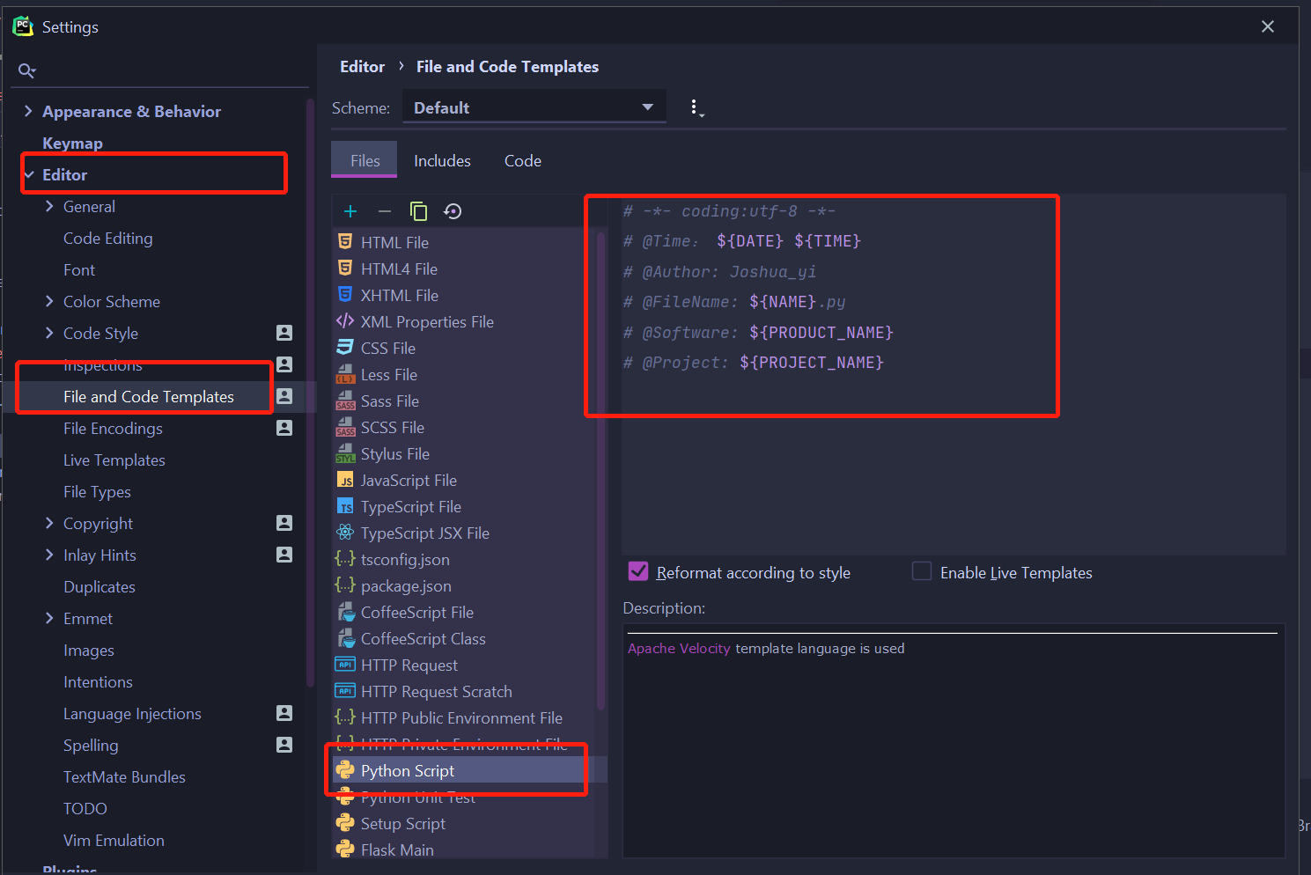Check Enable Live Templates
Image resolution: width=1311 pixels, height=875 pixels.
point(922,571)
